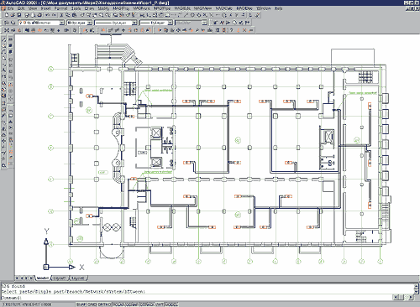The height and width of the screenshot is (307, 420).
Task: Switch to the Layout1 tab
Action: point(60,278)
